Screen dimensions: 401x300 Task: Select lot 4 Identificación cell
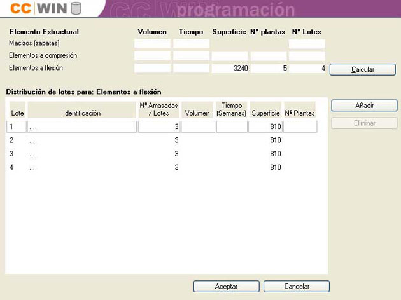tap(82, 167)
